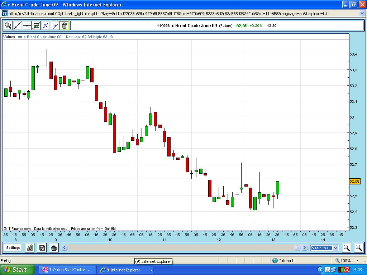
Task: Click the chart scrollbar right arrow
Action: coord(304,248)
